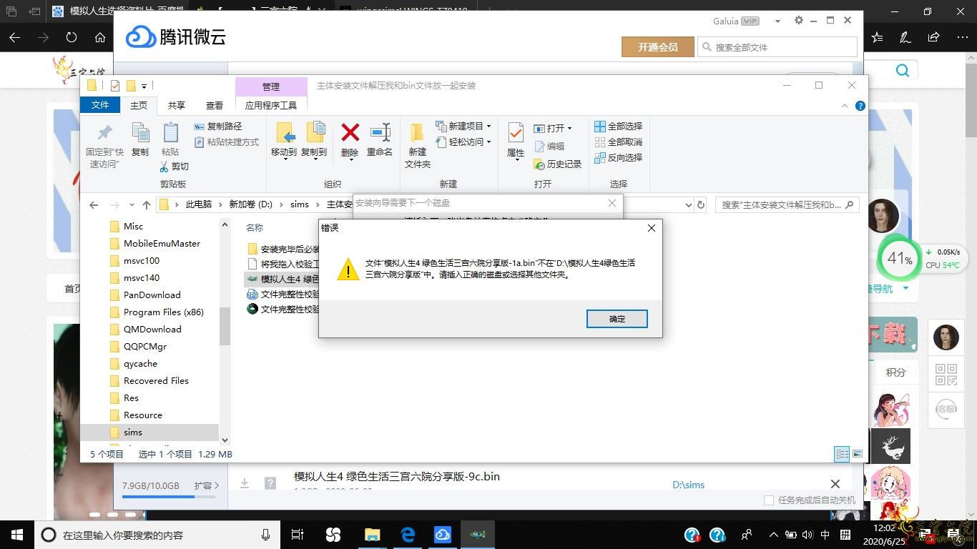This screenshot has height=549, width=977.
Task: Switch to the Share ribbon tab
Action: pos(177,105)
